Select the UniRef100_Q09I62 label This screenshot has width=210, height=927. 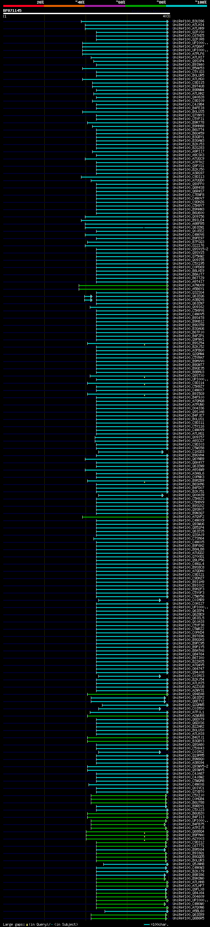[188, 307]
